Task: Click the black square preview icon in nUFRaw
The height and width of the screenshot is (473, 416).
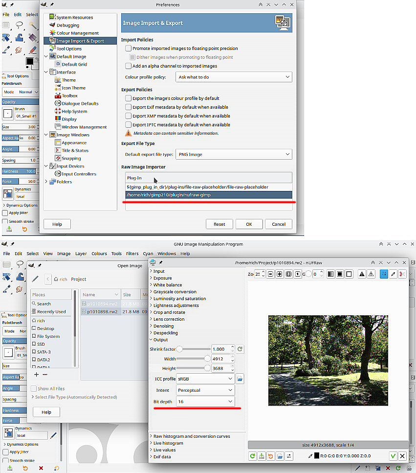Action: click(340, 274)
